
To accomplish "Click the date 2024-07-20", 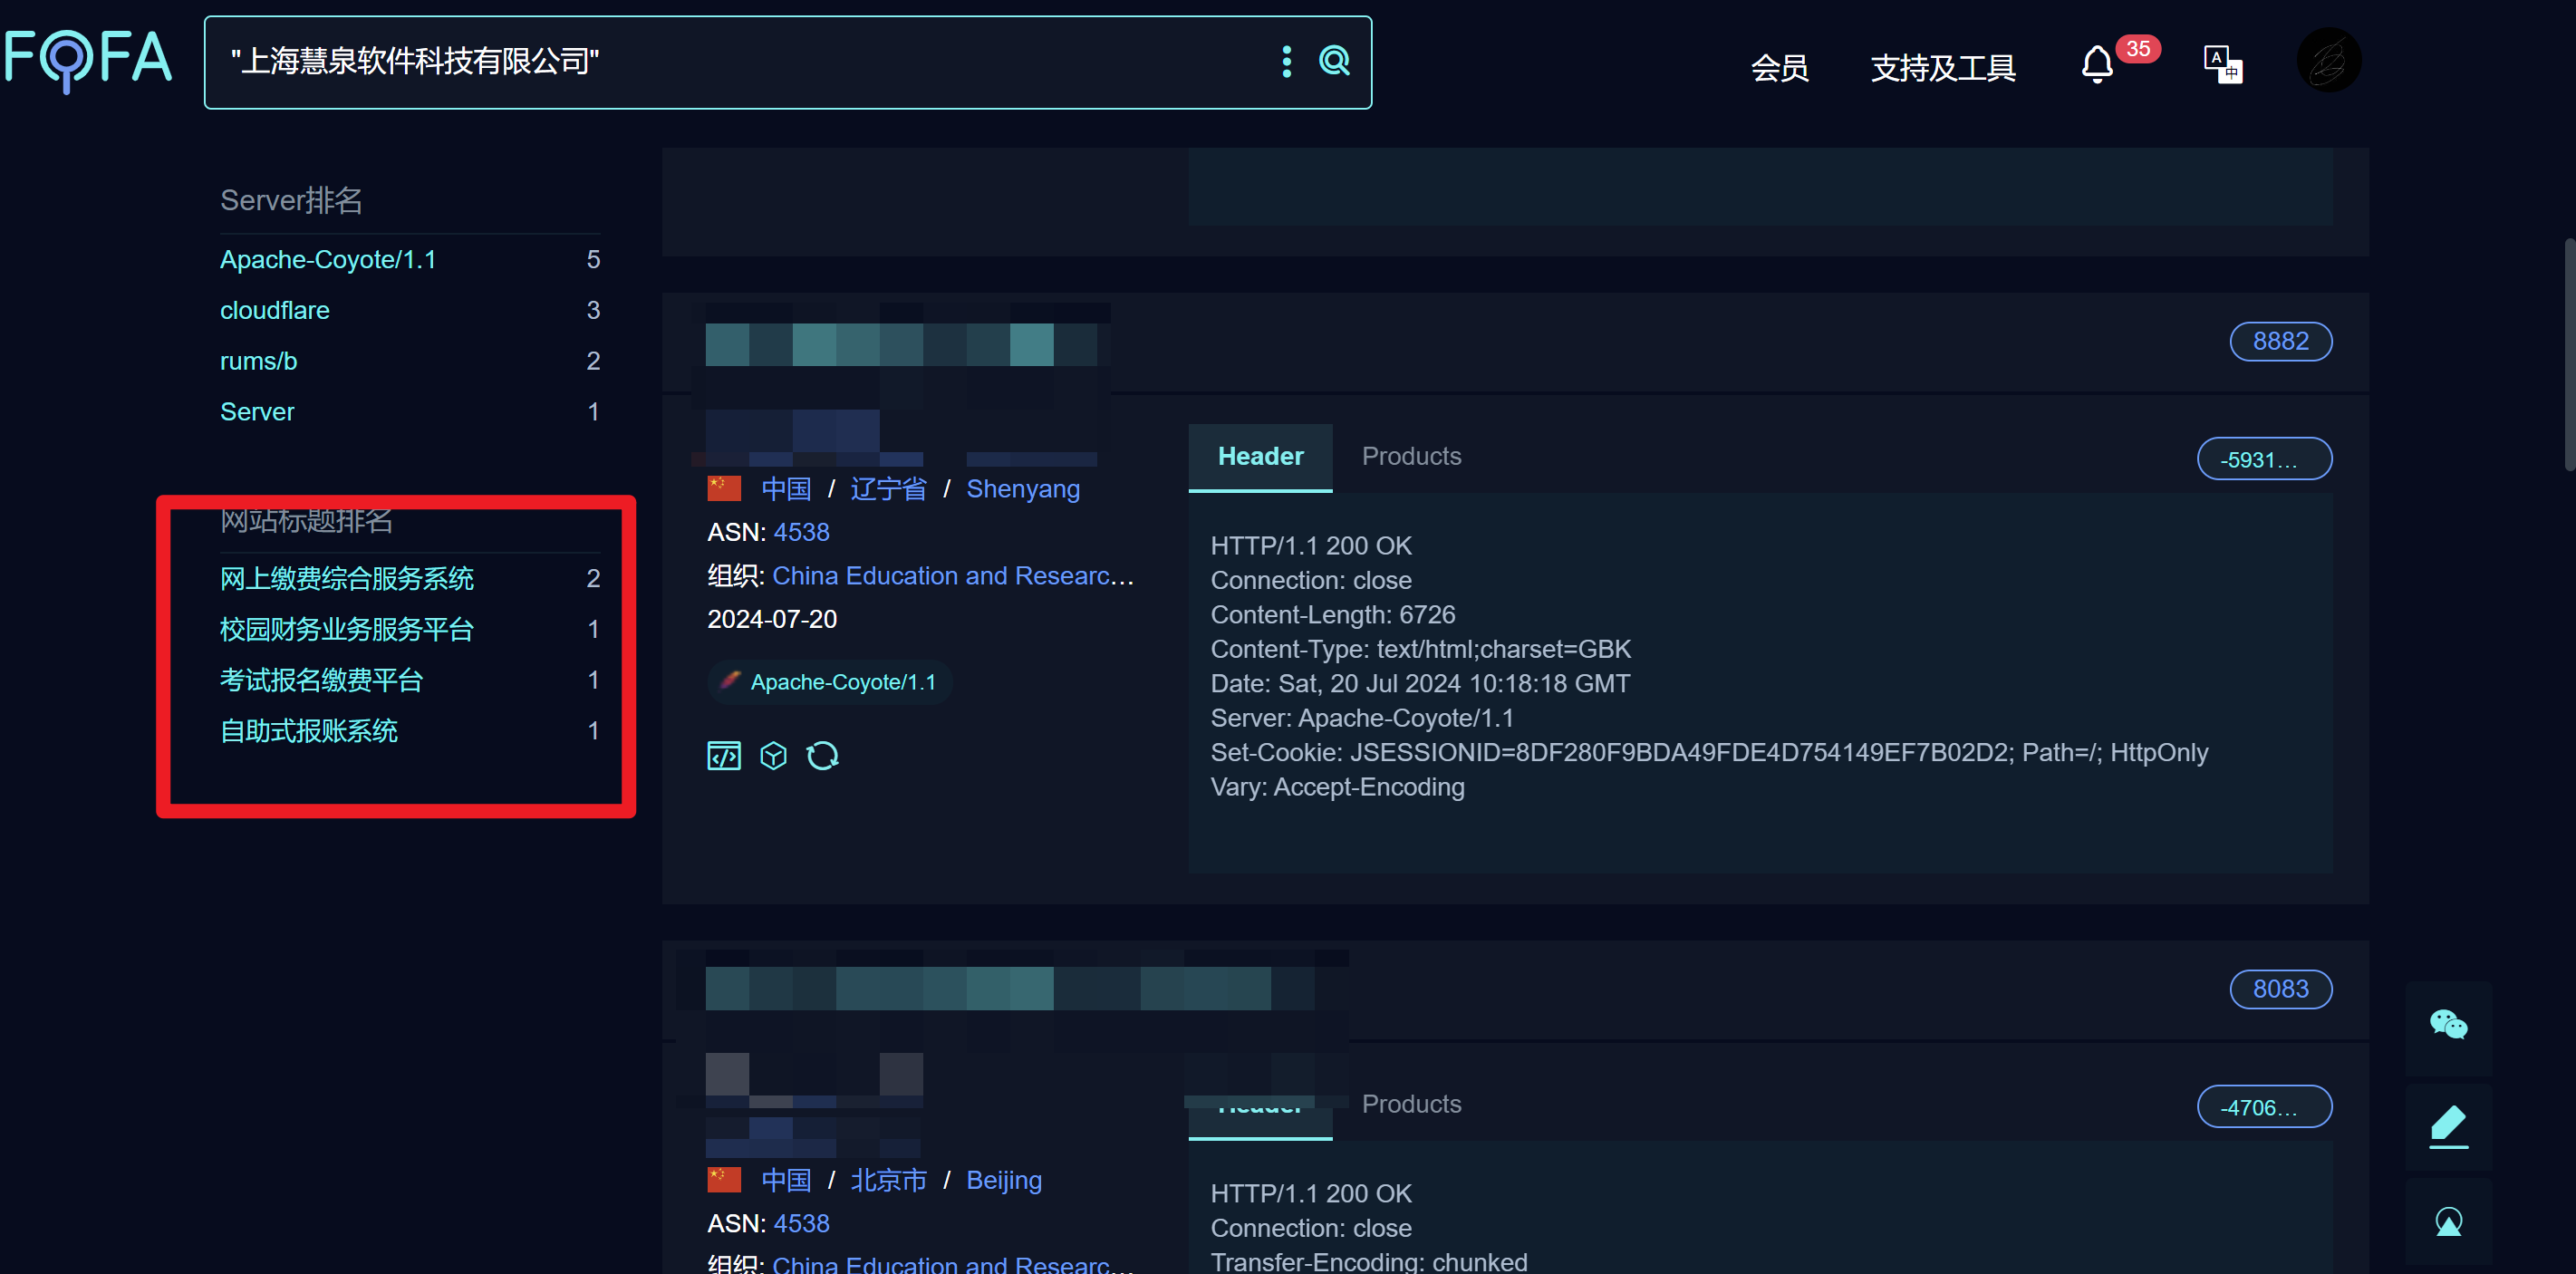I will coord(771,619).
